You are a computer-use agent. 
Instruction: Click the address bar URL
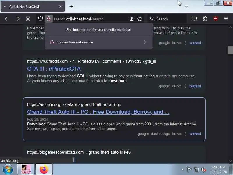(x=79, y=19)
